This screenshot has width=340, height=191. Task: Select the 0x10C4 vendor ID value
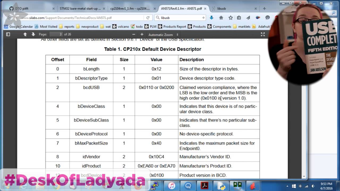tap(156, 157)
